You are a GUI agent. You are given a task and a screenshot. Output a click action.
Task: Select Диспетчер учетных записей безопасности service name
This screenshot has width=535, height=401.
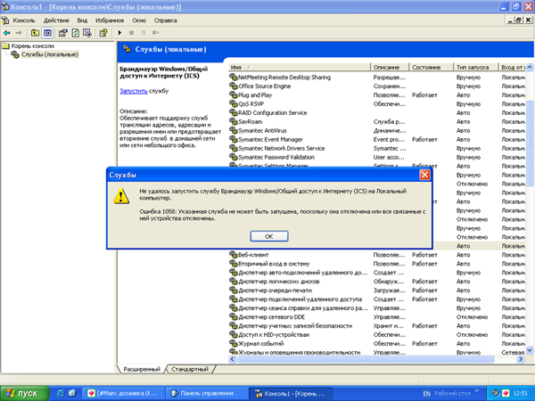coord(295,325)
